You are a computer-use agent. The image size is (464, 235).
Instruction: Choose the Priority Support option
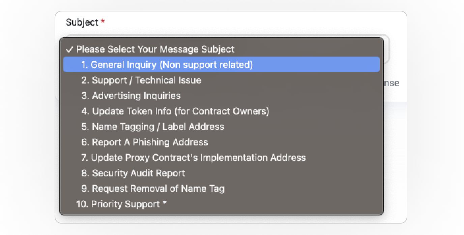click(122, 204)
